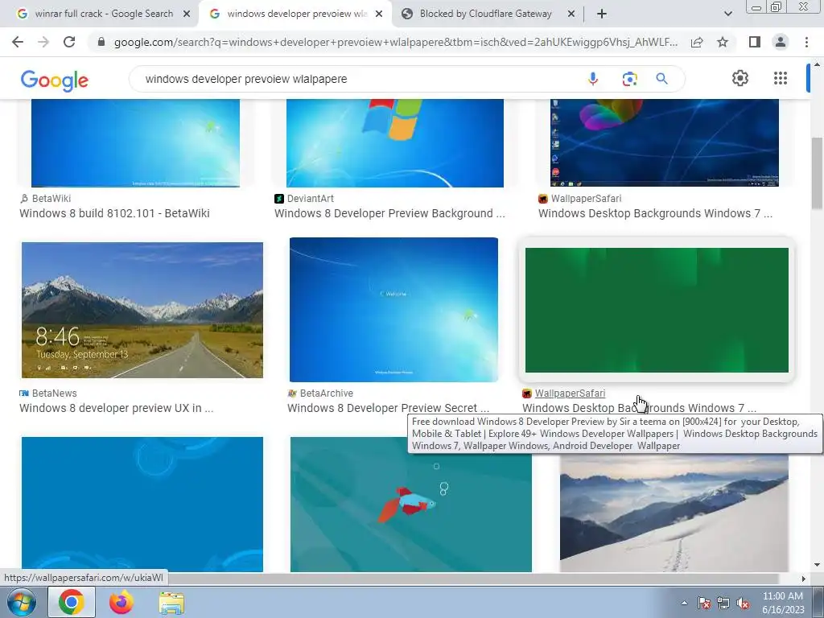Click the vertical scrollbar up arrow
Screen dimensions: 824x618
pyautogui.click(x=817, y=64)
